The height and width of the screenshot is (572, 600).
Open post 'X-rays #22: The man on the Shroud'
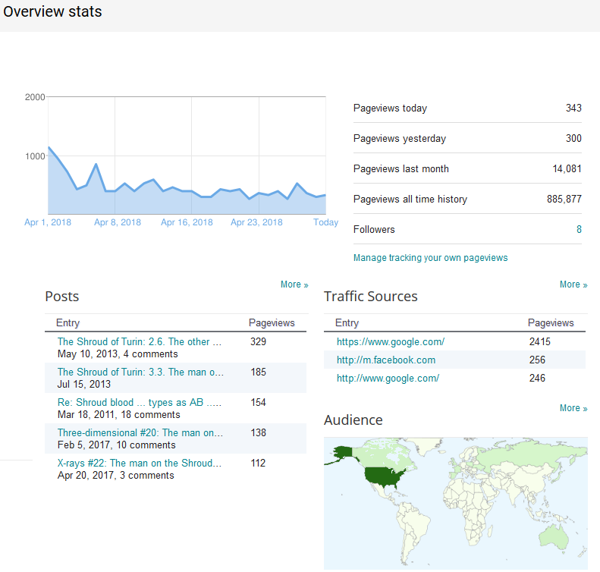click(140, 463)
